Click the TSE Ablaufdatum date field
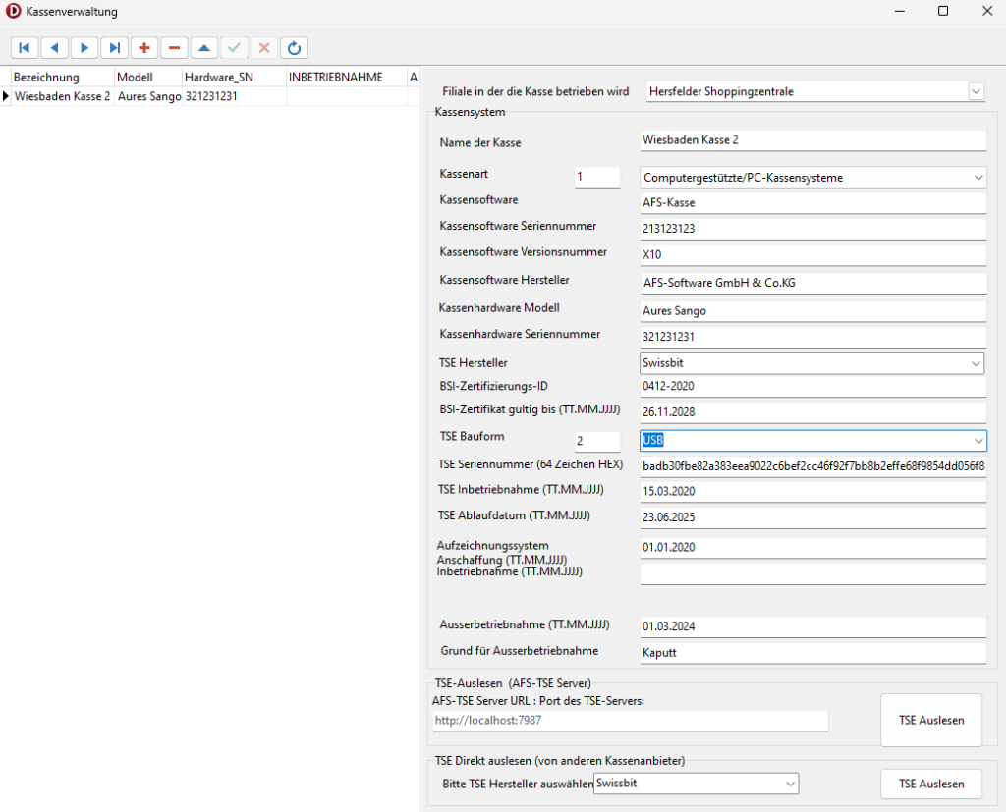The image size is (1006, 812). pos(812,517)
